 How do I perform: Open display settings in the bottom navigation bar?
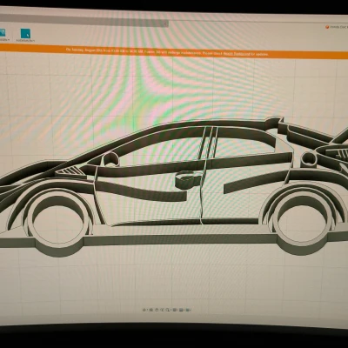[x=175, y=310]
